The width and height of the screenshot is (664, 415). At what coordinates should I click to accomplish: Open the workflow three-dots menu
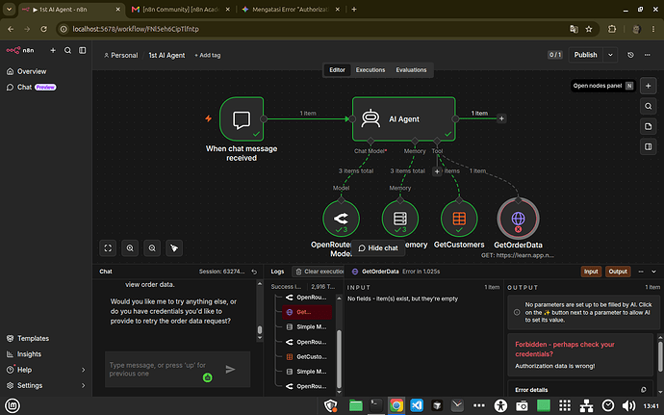click(x=647, y=55)
